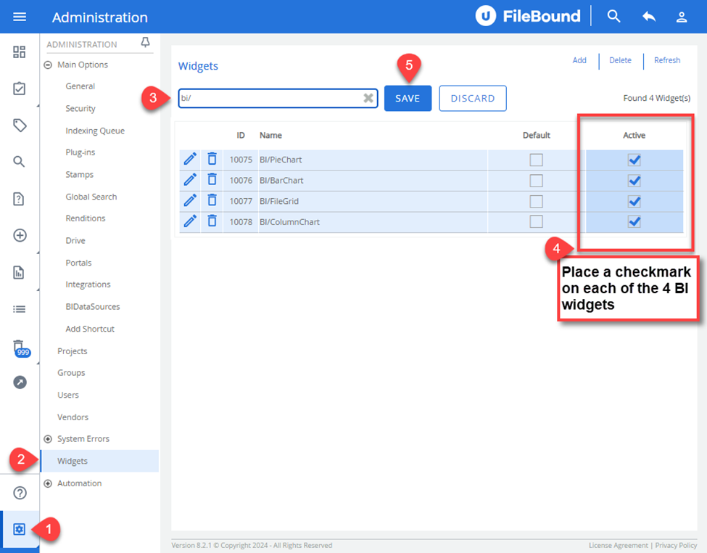Enable the Default checkbox for BI/PieChart
Image resolution: width=707 pixels, height=553 pixels.
(537, 159)
